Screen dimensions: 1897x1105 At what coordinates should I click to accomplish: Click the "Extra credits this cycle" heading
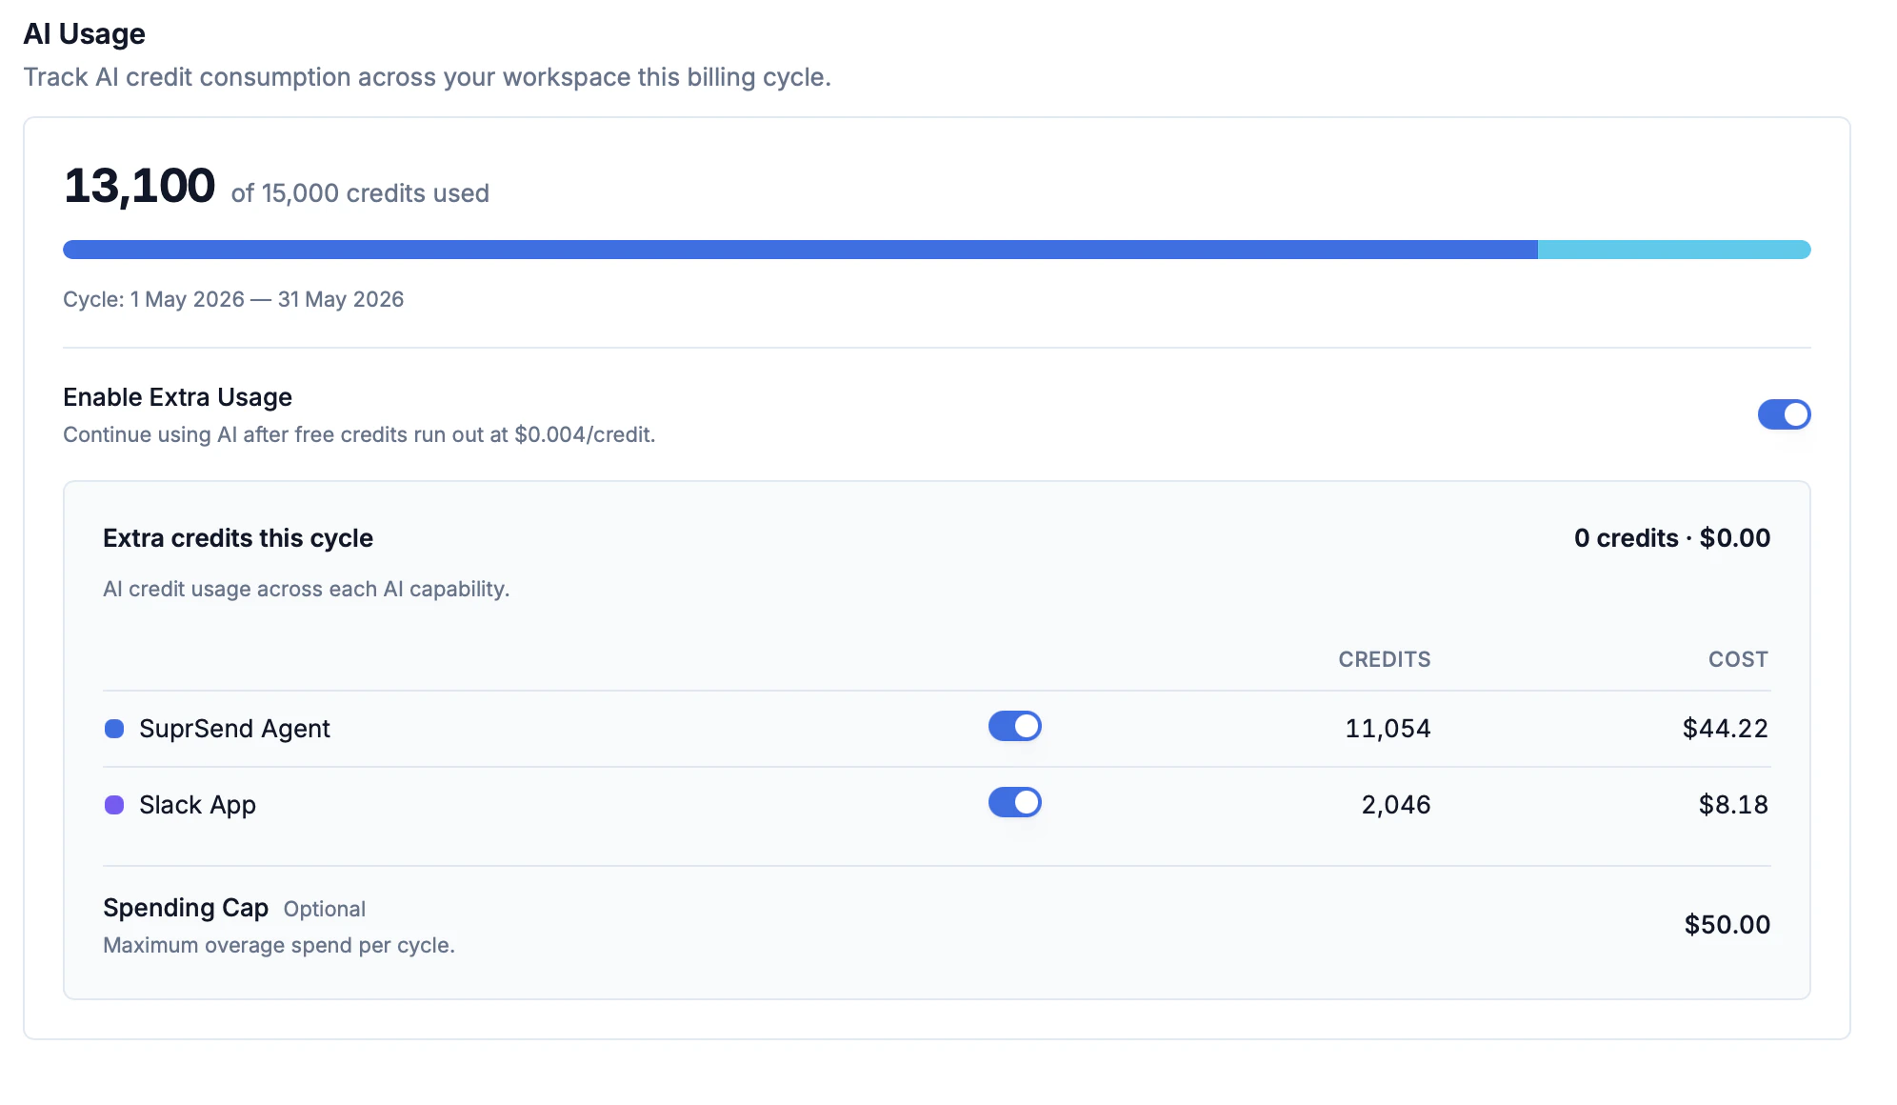click(x=238, y=538)
